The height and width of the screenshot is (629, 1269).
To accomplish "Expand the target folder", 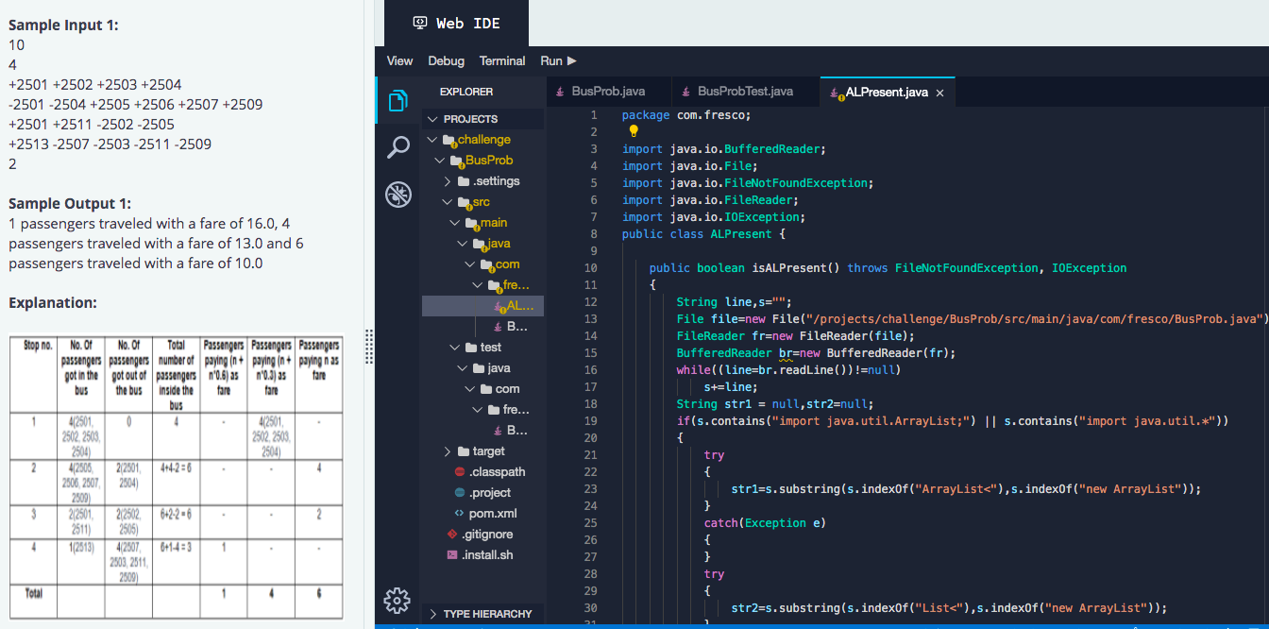I will pos(448,450).
